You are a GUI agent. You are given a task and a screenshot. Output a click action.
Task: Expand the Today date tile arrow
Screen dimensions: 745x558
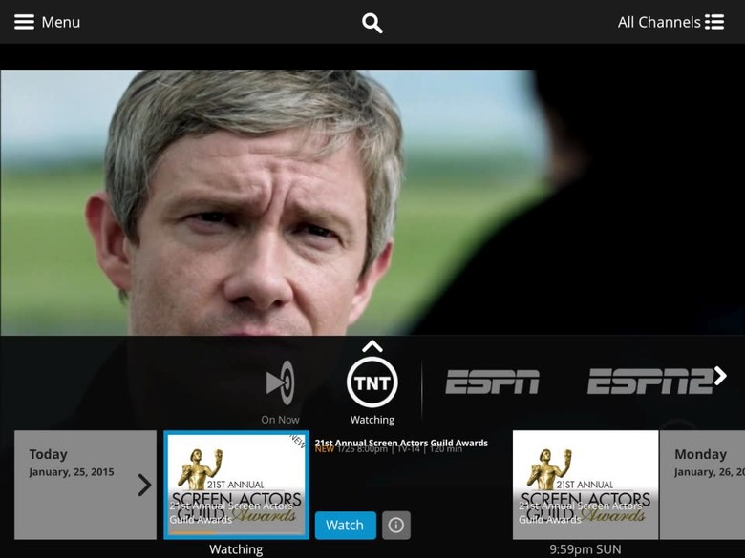point(144,485)
